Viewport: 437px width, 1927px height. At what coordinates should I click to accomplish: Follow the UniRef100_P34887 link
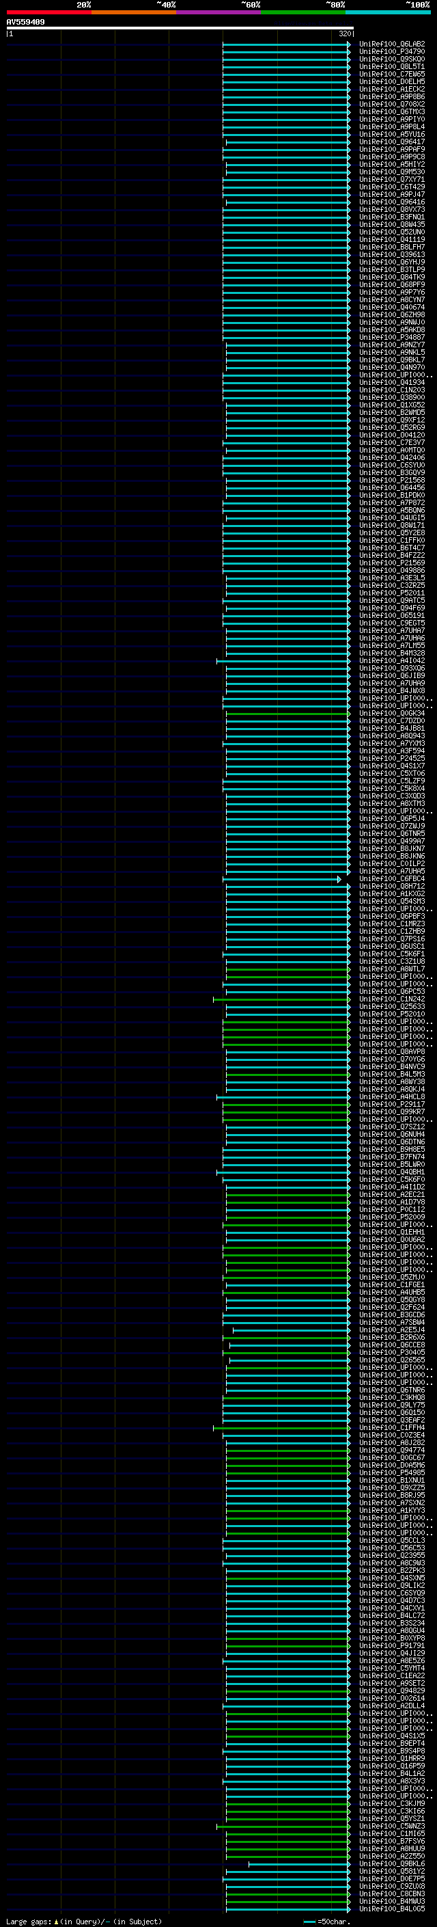(x=392, y=338)
